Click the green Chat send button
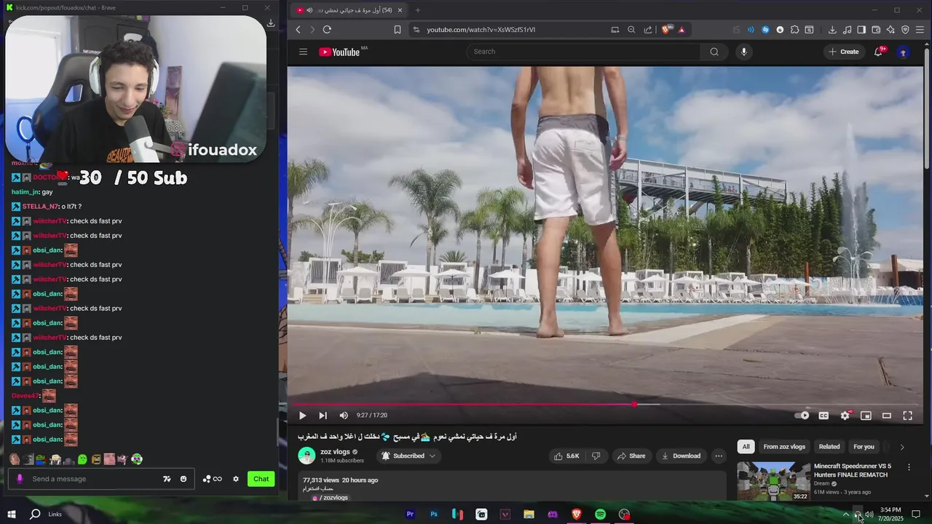The width and height of the screenshot is (932, 524). 261,479
